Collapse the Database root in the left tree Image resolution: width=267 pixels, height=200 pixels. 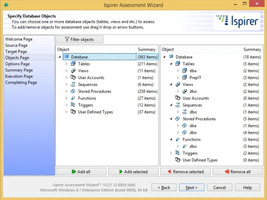click(x=60, y=57)
